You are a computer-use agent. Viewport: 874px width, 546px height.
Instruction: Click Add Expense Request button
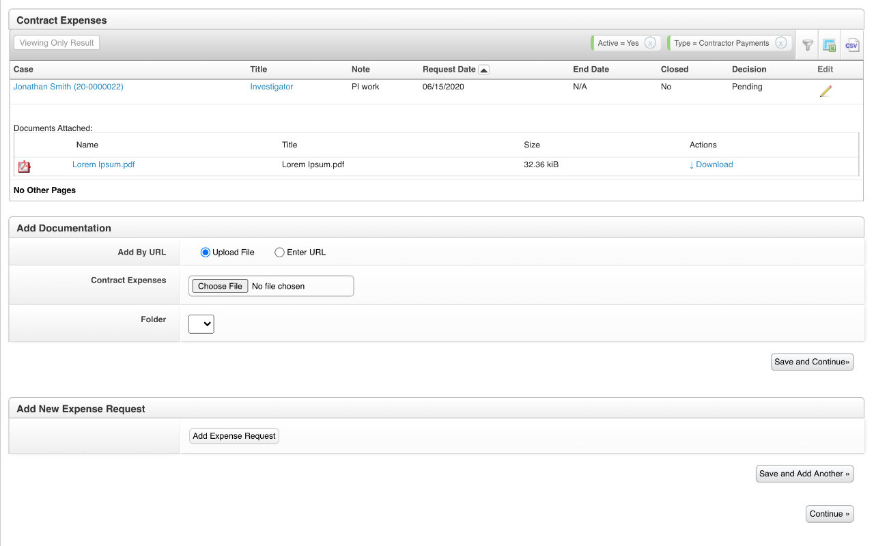pos(234,435)
